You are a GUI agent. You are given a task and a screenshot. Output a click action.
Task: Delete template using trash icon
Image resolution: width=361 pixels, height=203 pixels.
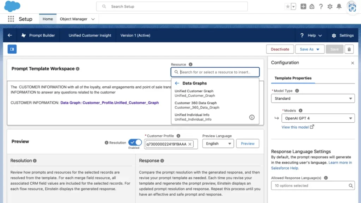click(x=349, y=49)
